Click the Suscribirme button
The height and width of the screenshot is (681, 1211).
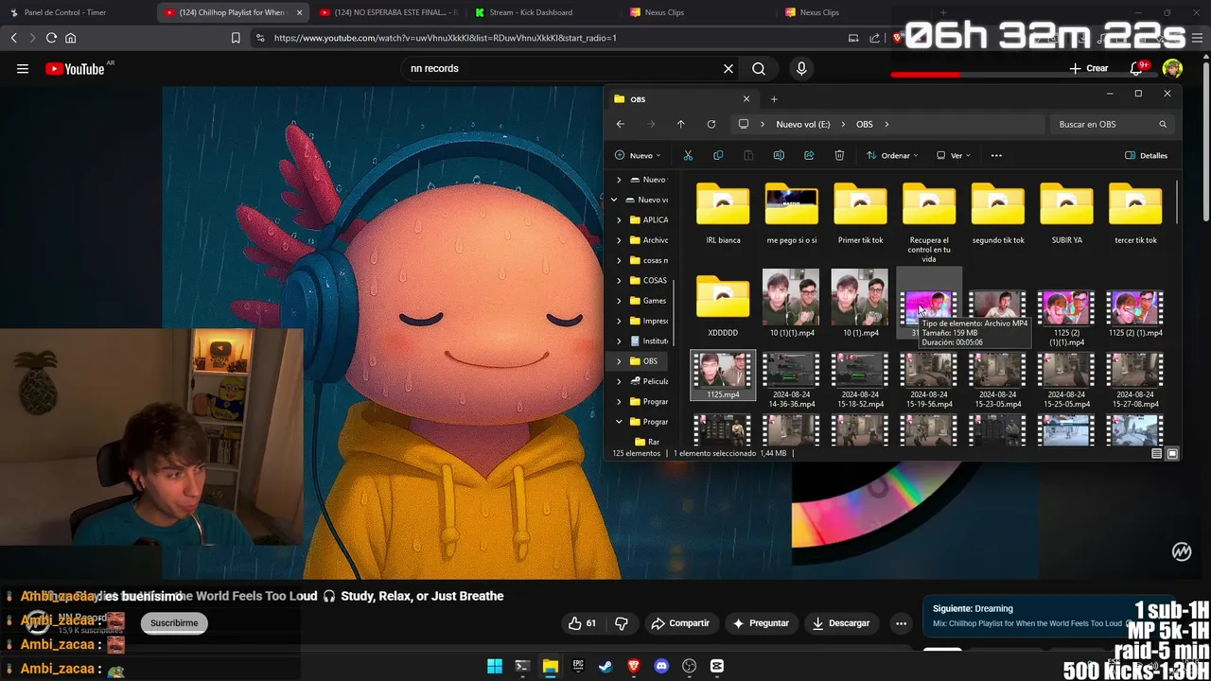click(x=174, y=623)
